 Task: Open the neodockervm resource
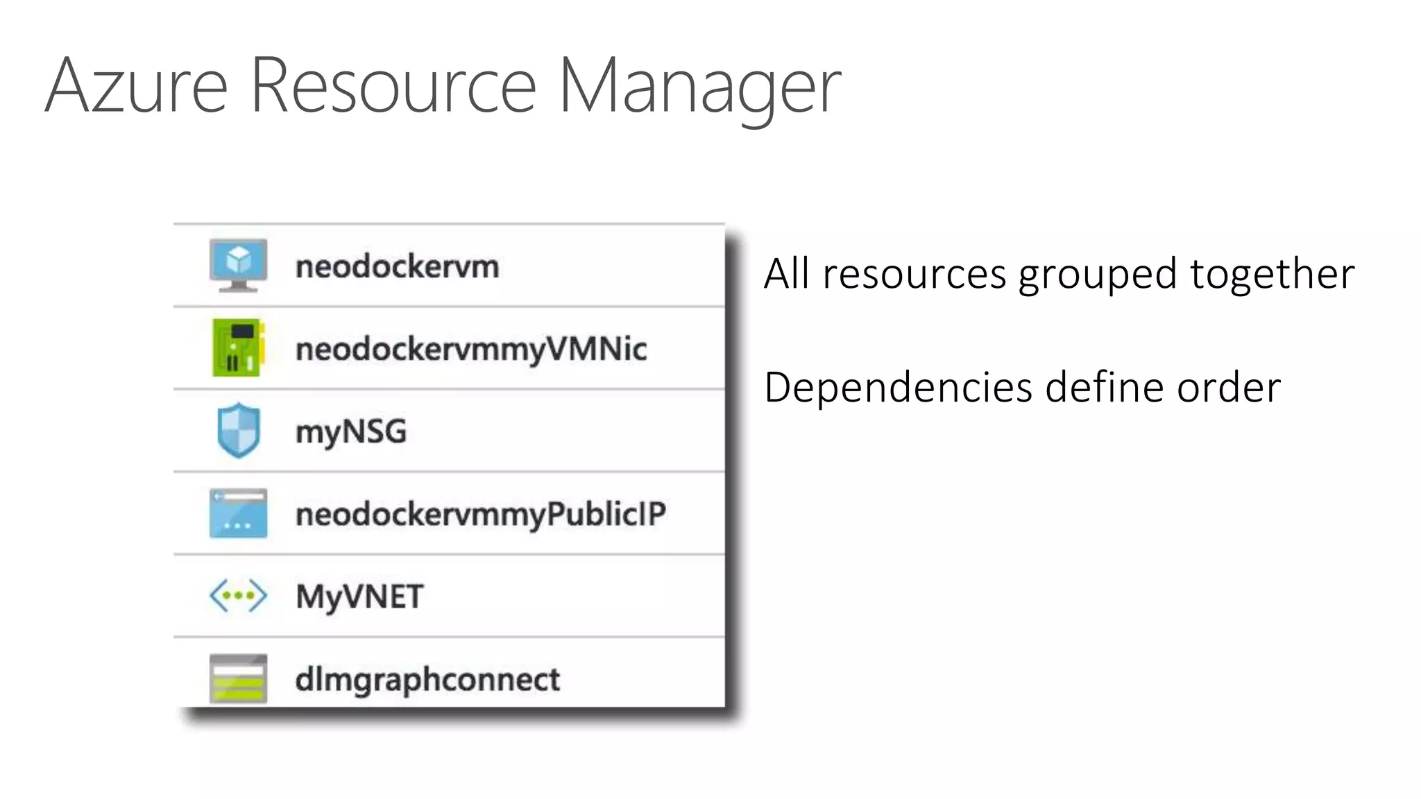pos(397,267)
